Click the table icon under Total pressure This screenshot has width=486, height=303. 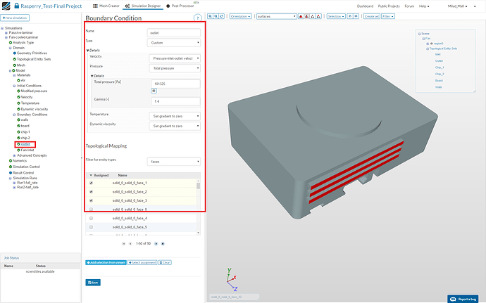[x=154, y=91]
